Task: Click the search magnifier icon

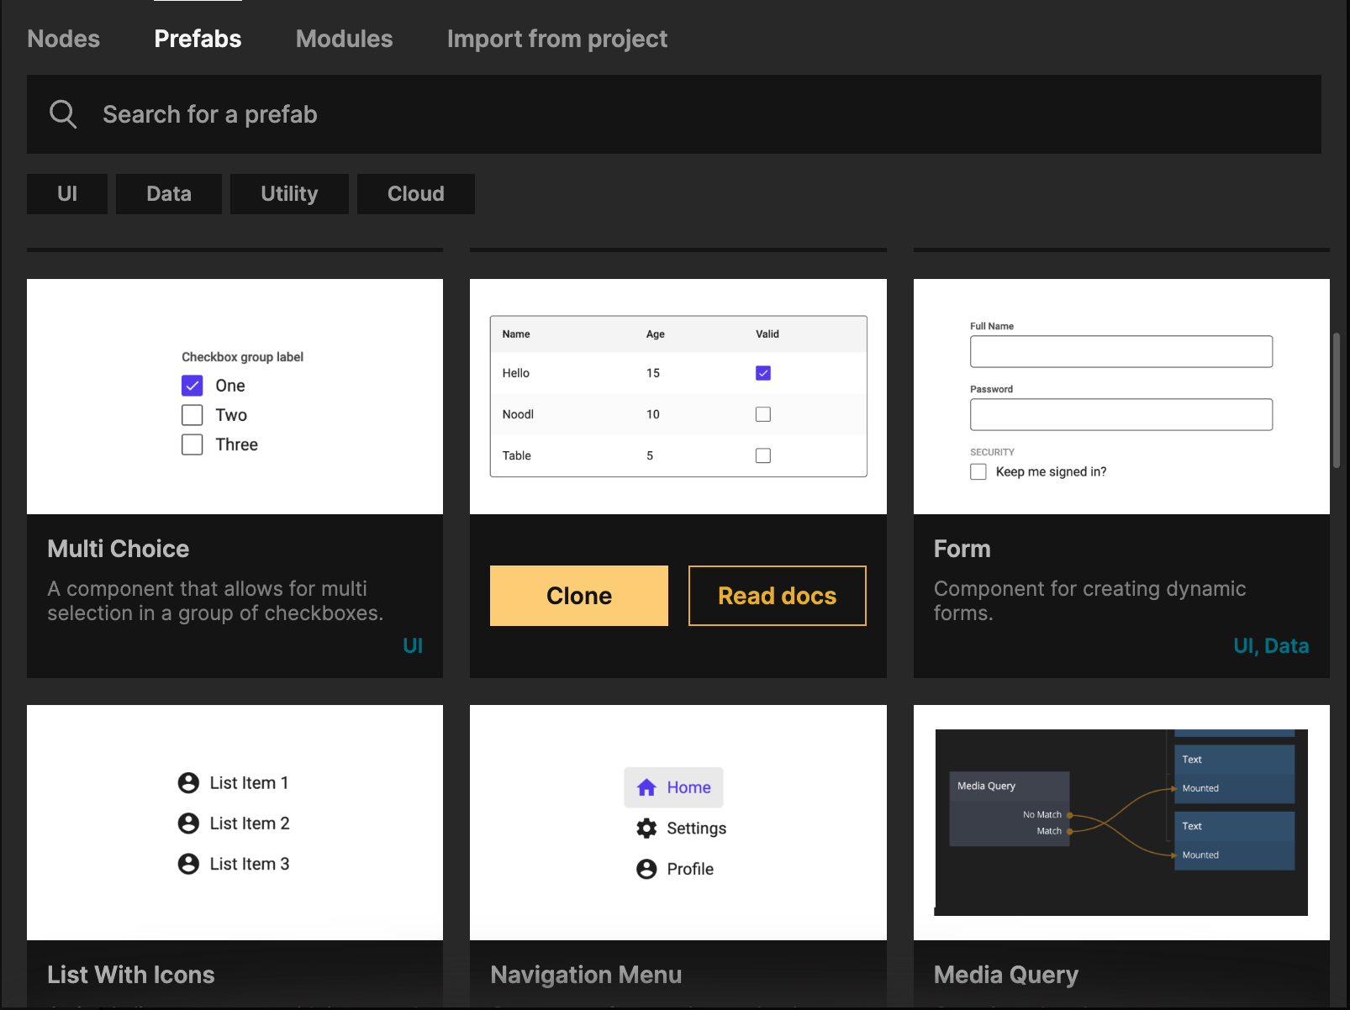Action: click(63, 114)
